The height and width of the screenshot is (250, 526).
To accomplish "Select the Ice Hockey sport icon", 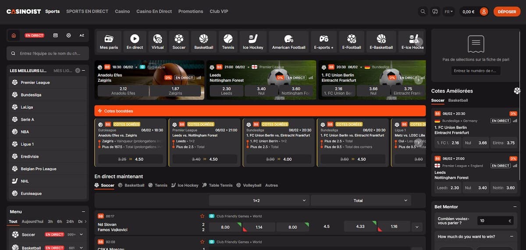I will (x=253, y=42).
